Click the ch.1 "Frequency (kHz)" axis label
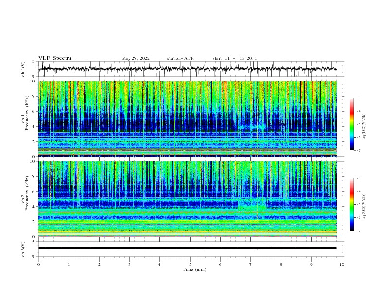 27,113
